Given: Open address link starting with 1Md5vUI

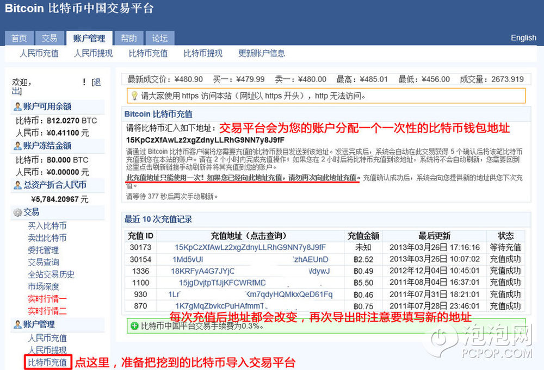Looking at the screenshot, I should [250, 260].
